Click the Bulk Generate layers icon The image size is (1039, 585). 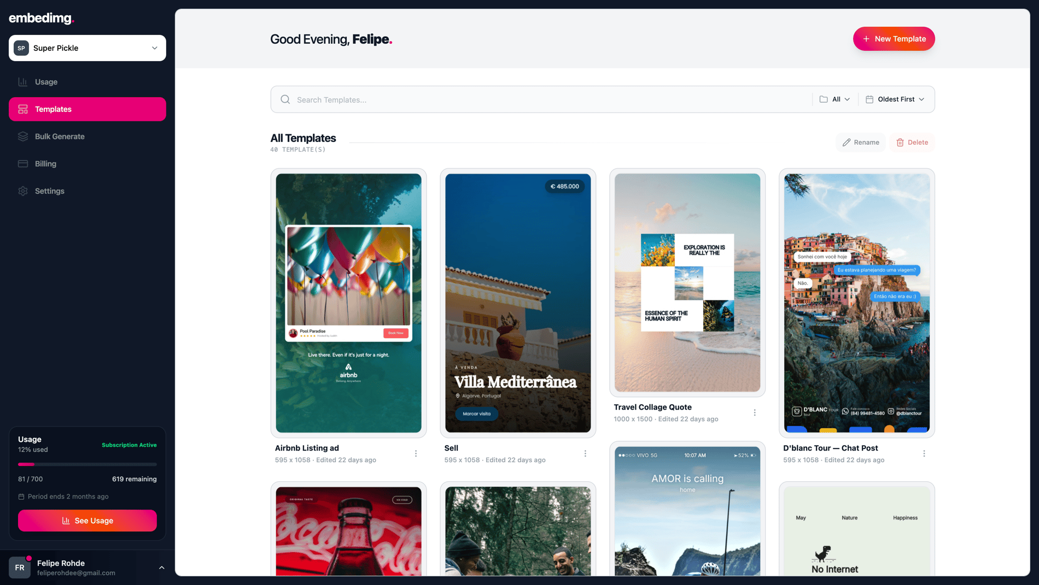pyautogui.click(x=23, y=137)
